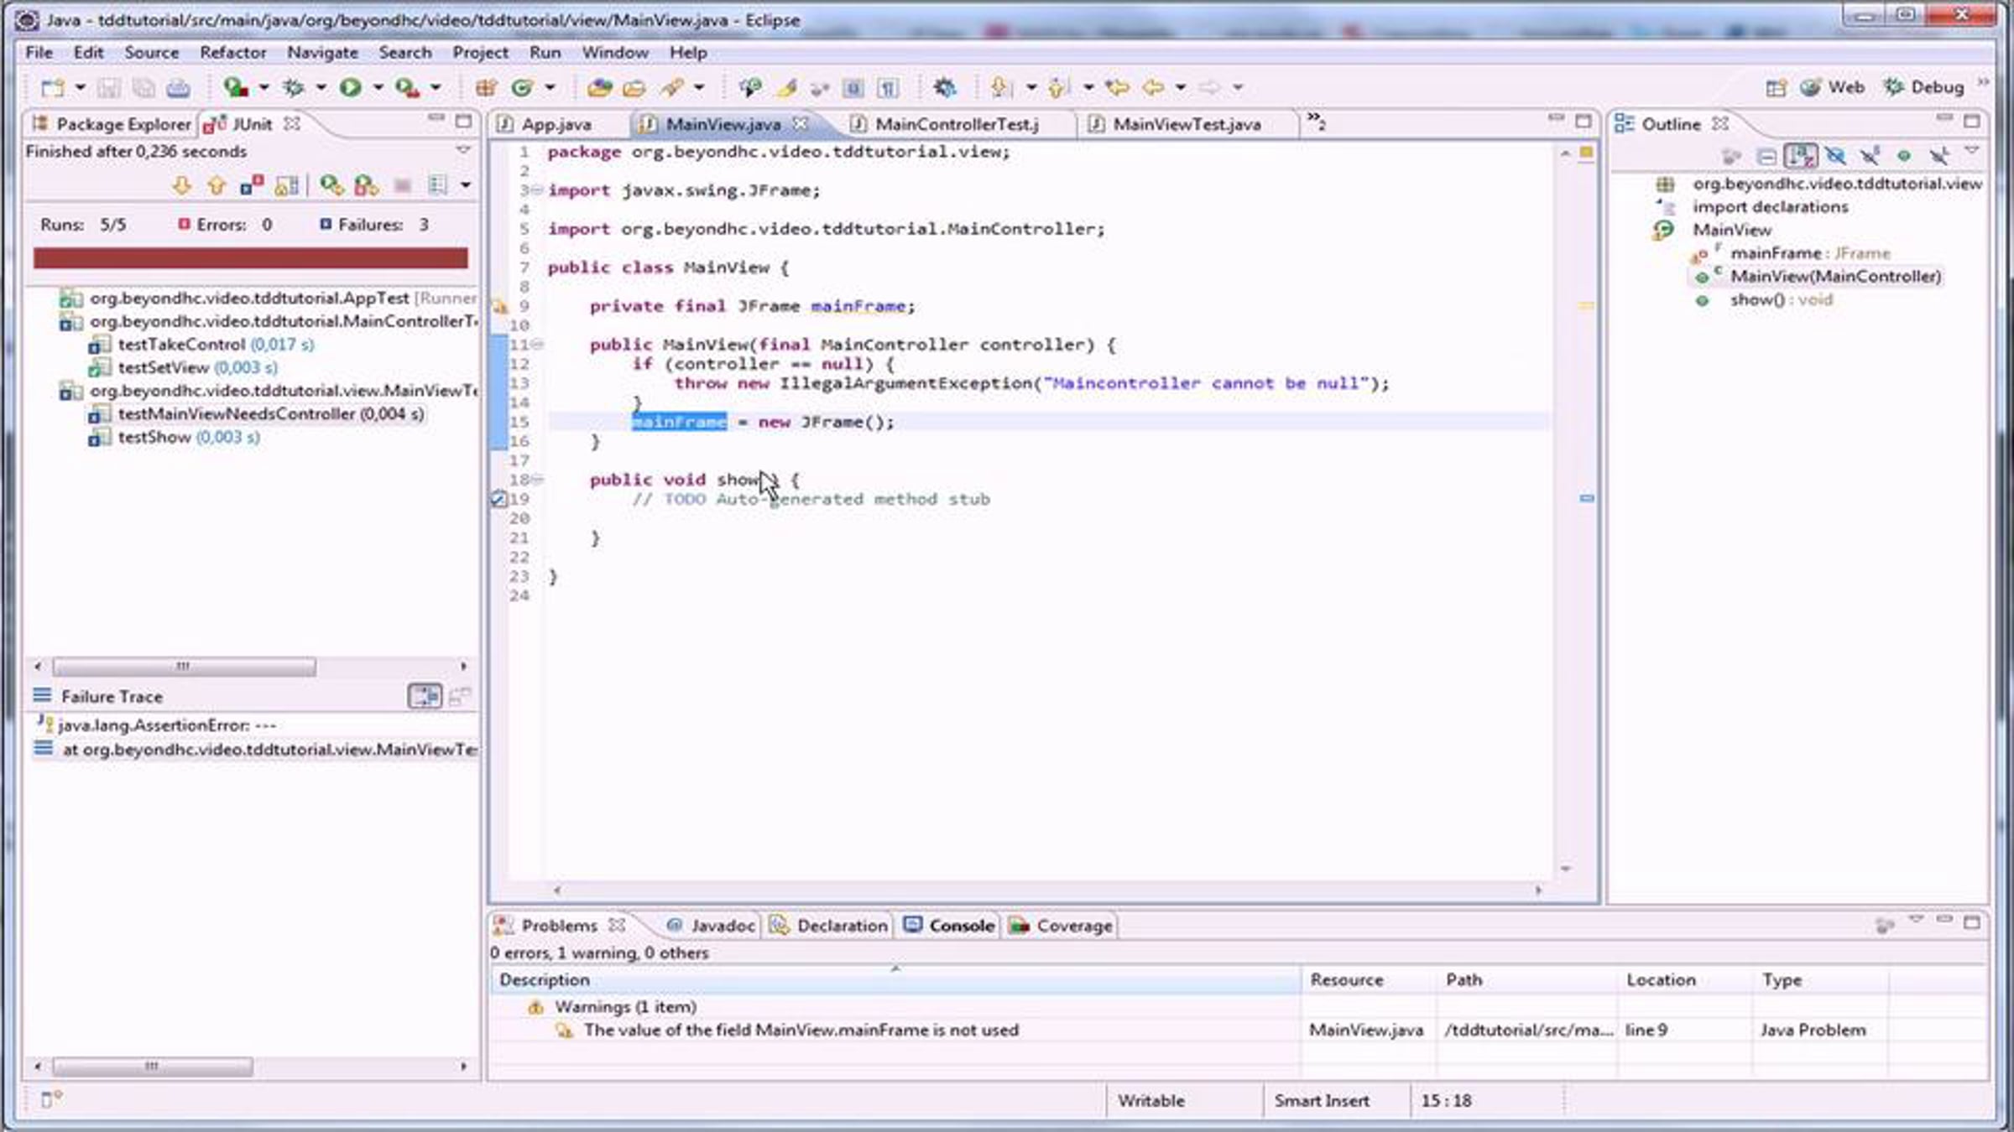
Task: Click the Print toolbar icon
Action: point(178,87)
